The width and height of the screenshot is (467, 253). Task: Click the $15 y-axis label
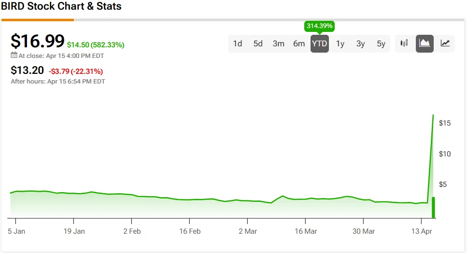click(x=445, y=123)
